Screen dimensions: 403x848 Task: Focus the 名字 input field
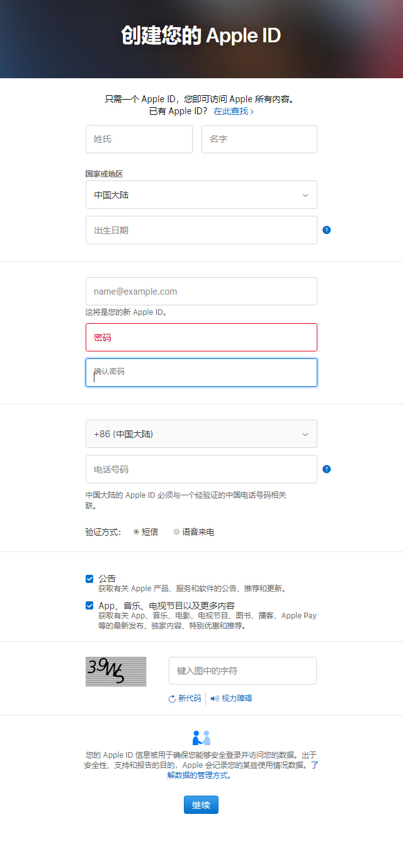tap(259, 139)
